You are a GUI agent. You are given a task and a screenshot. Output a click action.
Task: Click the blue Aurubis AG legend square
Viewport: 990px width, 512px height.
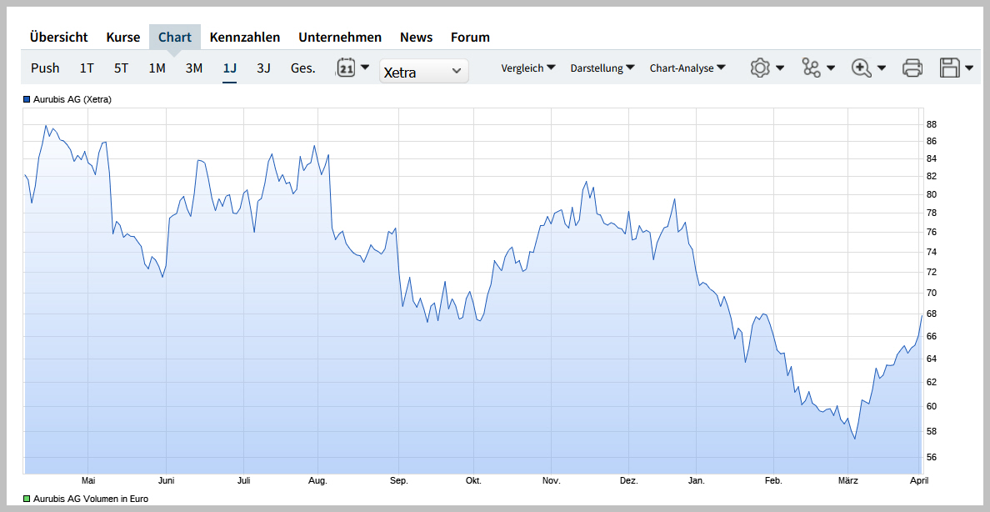pos(27,99)
